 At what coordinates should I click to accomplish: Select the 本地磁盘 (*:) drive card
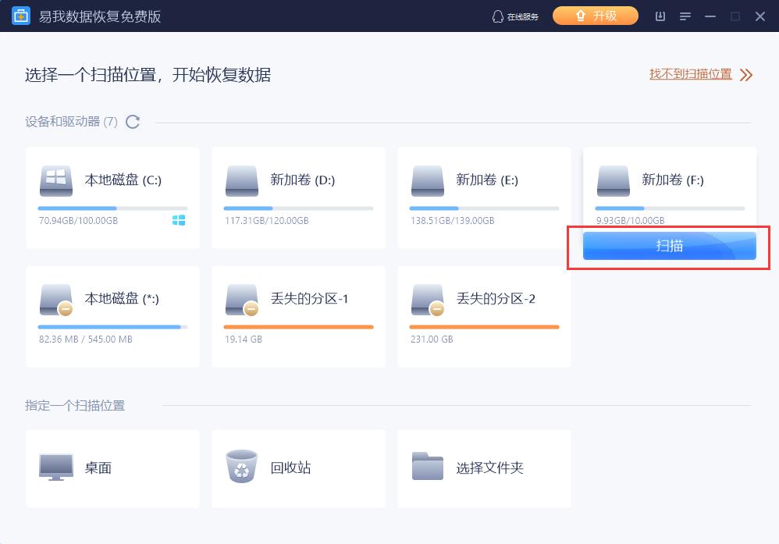(x=112, y=316)
